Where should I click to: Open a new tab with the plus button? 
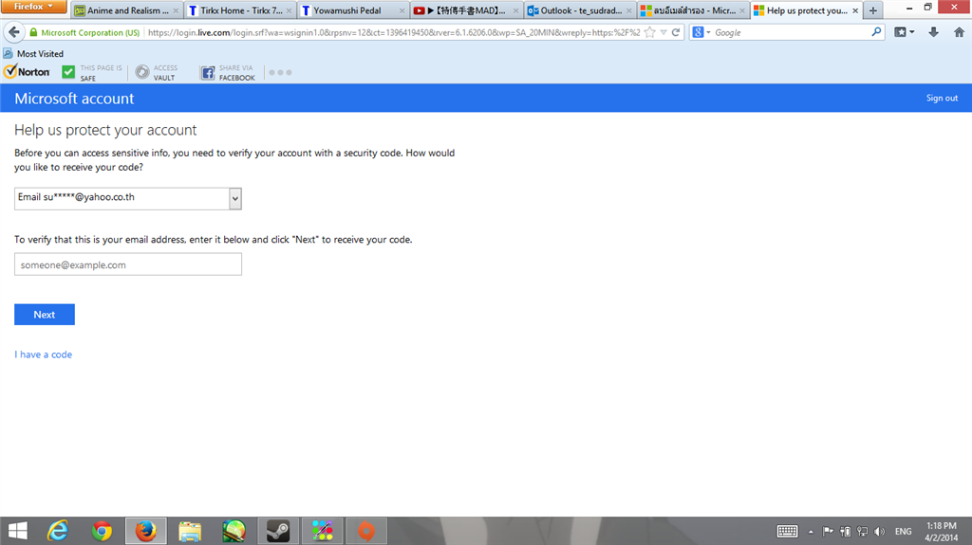click(x=873, y=10)
